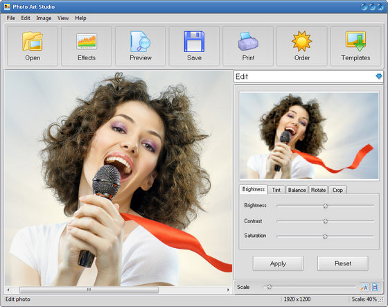Expand the Edit panel dropdown
Screen dimensions: 388x307
click(x=378, y=76)
